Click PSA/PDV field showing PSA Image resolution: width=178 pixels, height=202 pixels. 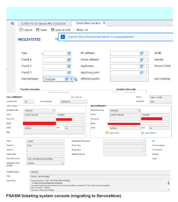[160, 102]
